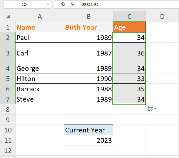Click the cell containing 2023
This screenshot has height=158, width=179.
click(x=88, y=140)
